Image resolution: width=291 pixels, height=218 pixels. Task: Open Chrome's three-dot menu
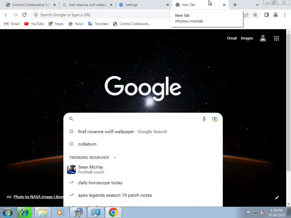[x=285, y=15]
